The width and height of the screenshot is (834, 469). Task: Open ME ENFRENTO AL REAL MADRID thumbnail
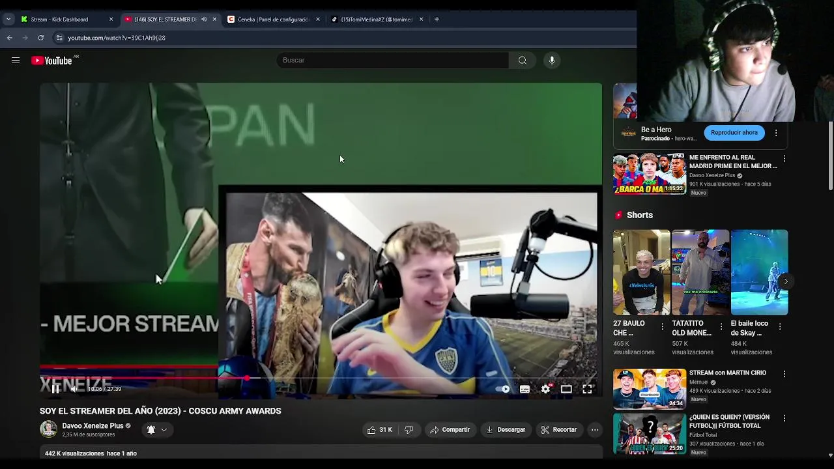pos(650,174)
